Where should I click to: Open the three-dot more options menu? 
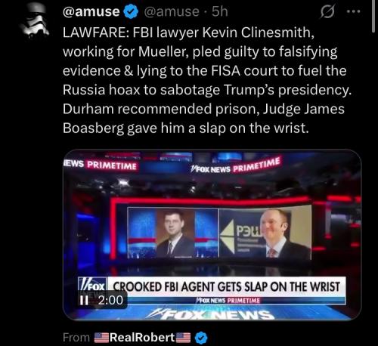(x=354, y=11)
